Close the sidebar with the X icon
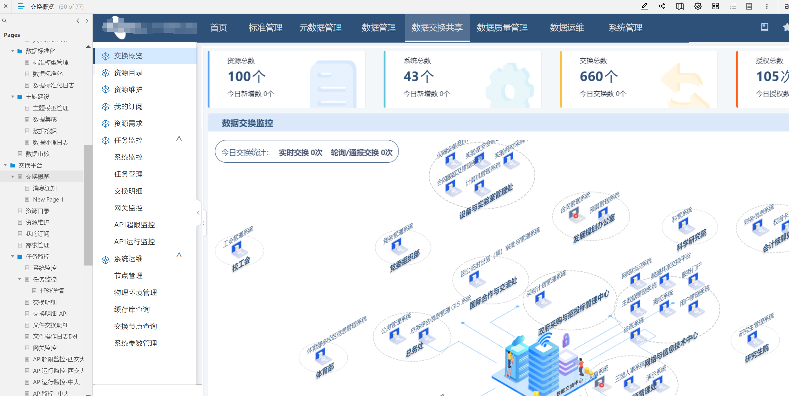 (6, 6)
